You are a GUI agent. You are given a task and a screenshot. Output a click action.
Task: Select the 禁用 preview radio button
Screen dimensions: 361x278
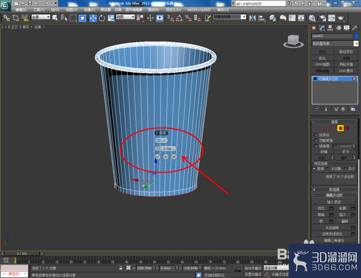coord(314,169)
